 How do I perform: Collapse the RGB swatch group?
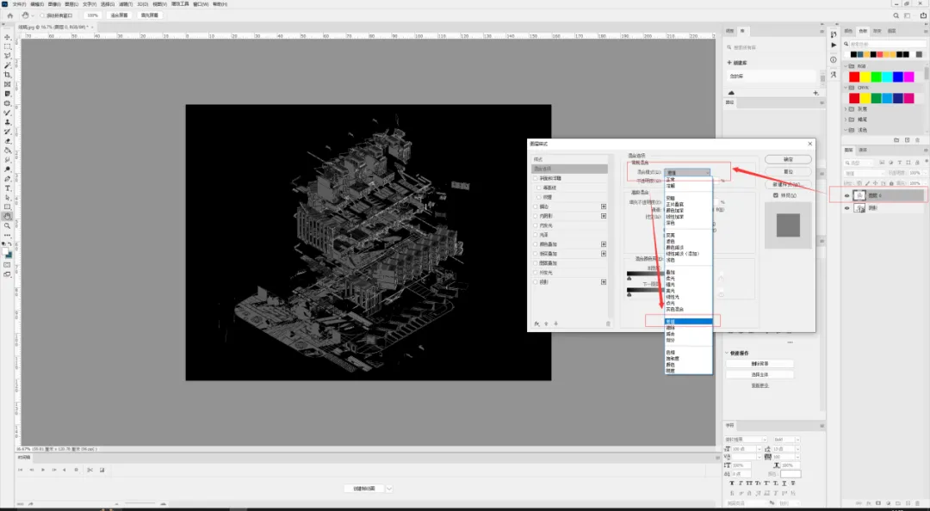tap(846, 66)
